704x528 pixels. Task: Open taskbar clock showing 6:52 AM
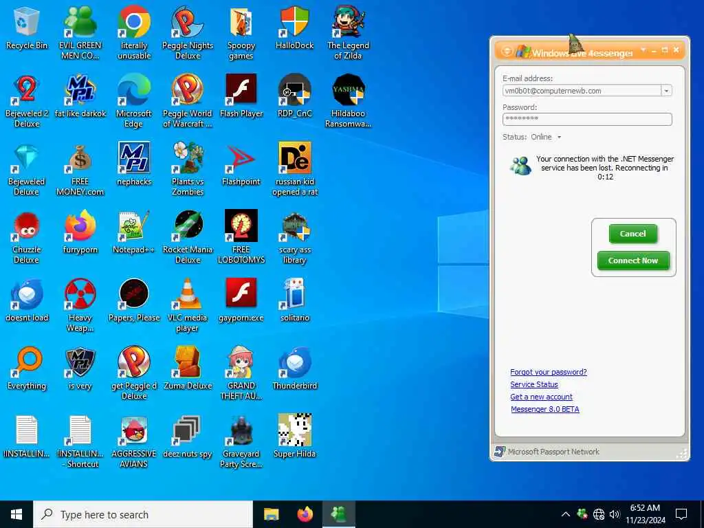(645, 514)
